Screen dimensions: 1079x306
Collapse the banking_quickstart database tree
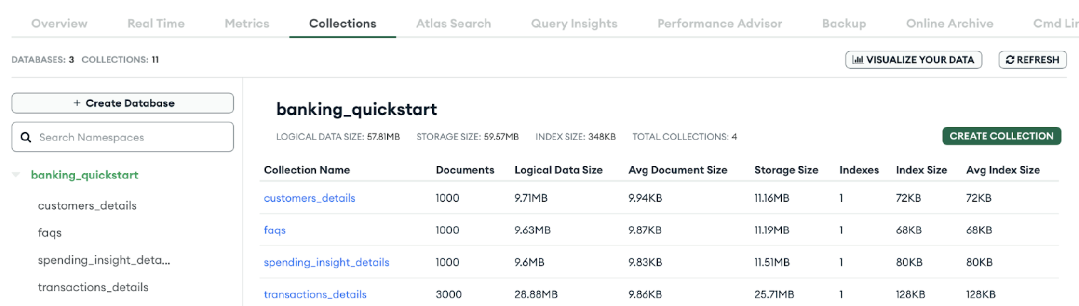(x=16, y=175)
